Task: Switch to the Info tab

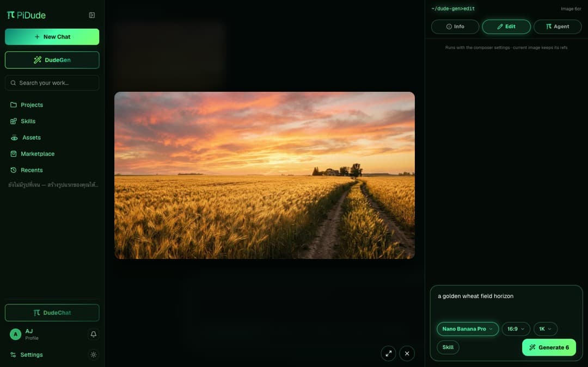Action: coord(455,27)
